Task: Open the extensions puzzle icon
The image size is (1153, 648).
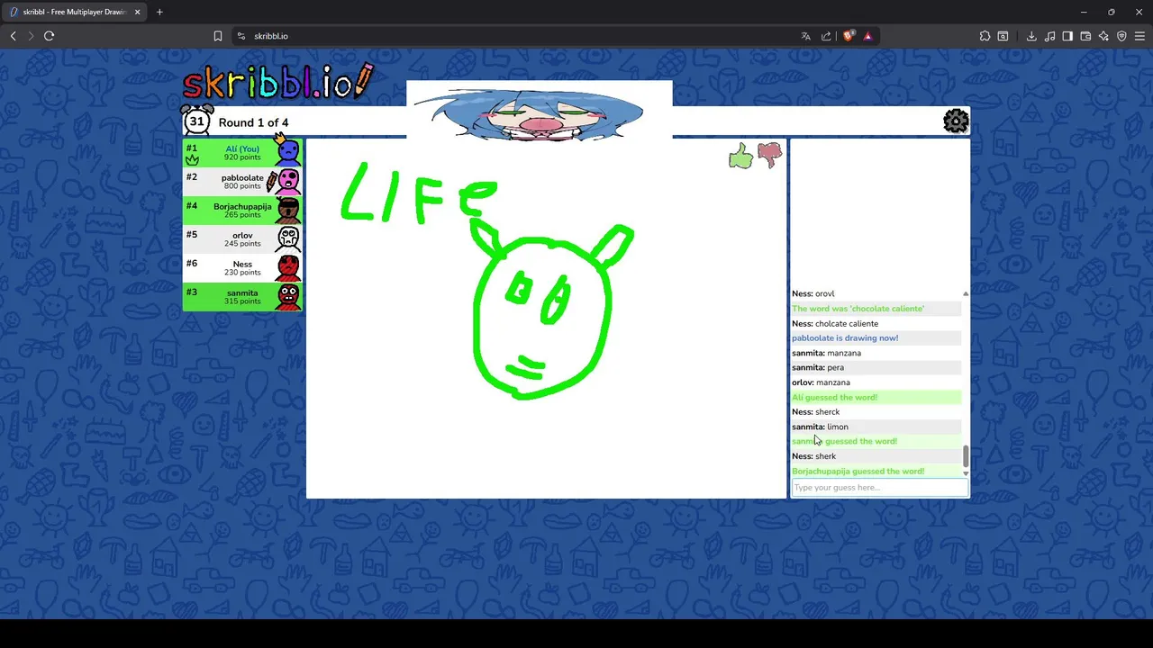Action: (985, 36)
